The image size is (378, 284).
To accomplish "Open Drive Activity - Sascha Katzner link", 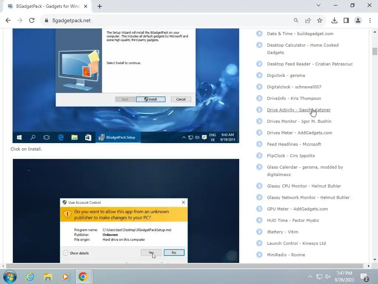I will 299,110.
